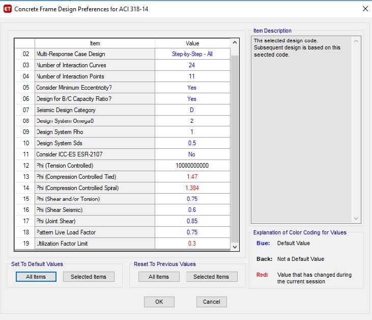This screenshot has width=372, height=320.
Task: Click the preferences table vertical scrollbar thumb
Action: 235,149
